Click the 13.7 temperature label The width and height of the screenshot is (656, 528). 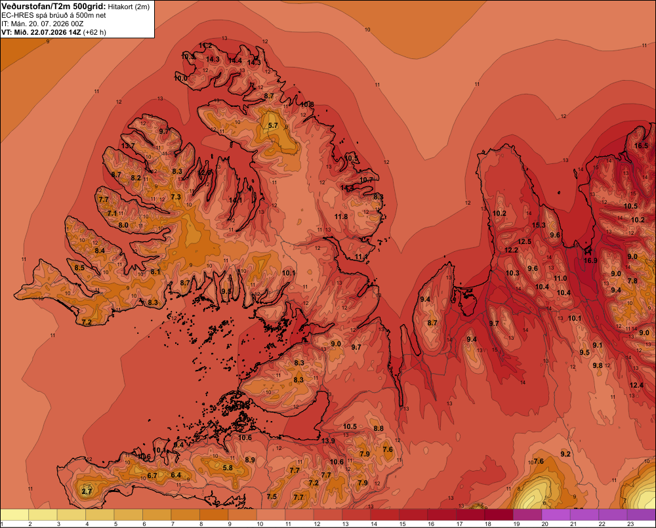128,146
